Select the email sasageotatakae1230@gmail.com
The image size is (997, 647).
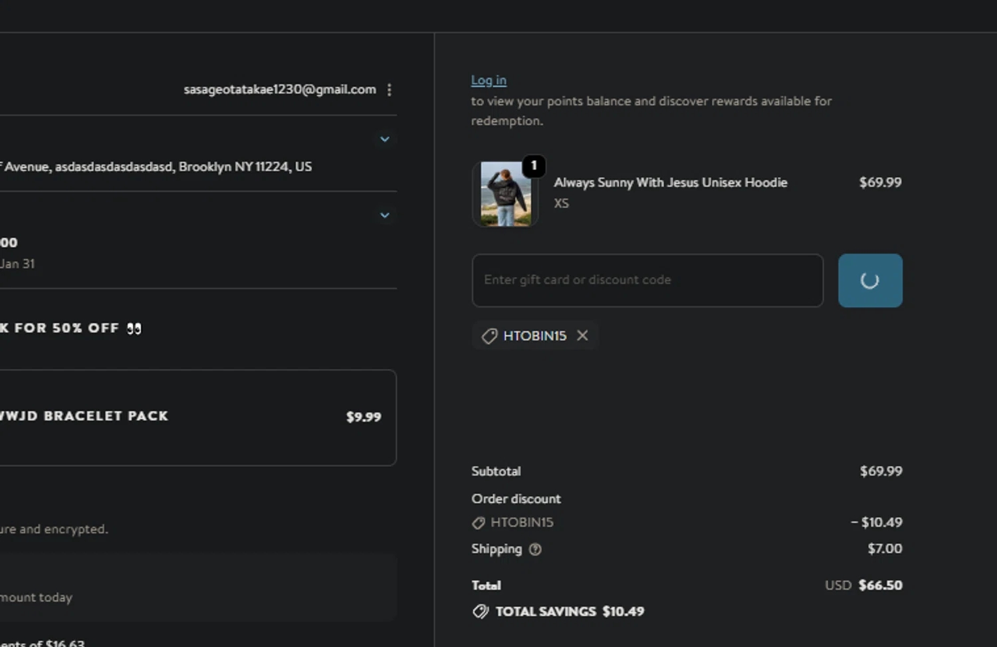pyautogui.click(x=280, y=90)
